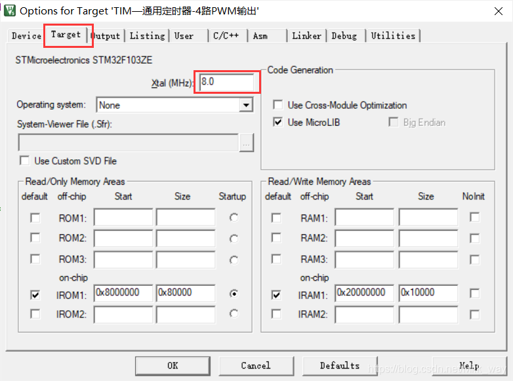Select ROM1 as startup radio button
Viewport: 513px width, 381px height.
pyautogui.click(x=234, y=217)
